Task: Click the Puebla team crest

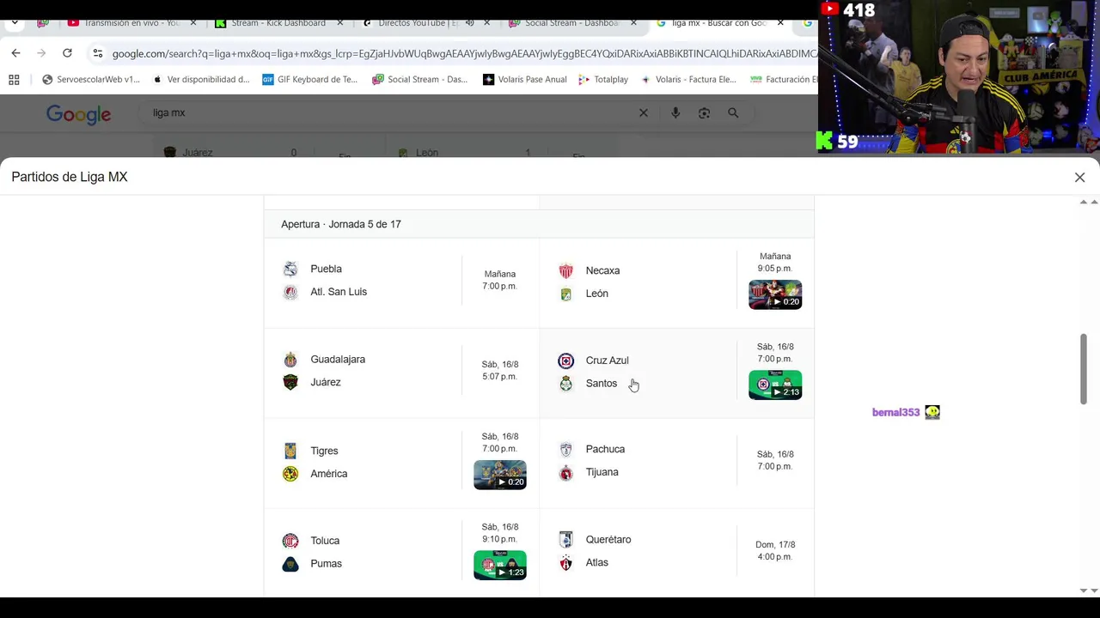Action: (290, 269)
